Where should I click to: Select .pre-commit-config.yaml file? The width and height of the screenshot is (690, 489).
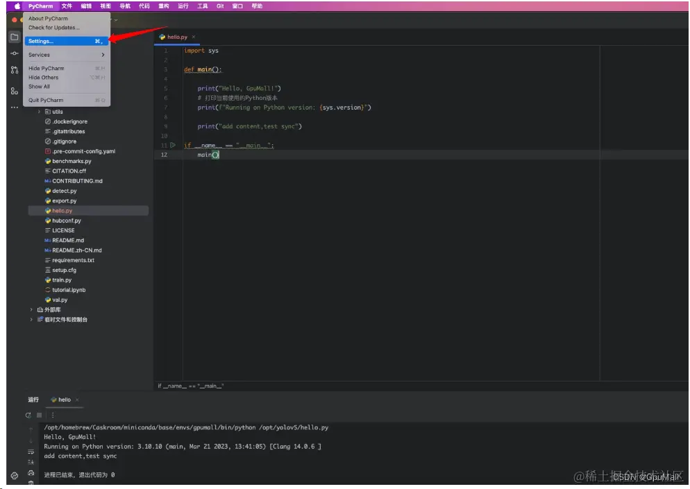[x=80, y=151]
